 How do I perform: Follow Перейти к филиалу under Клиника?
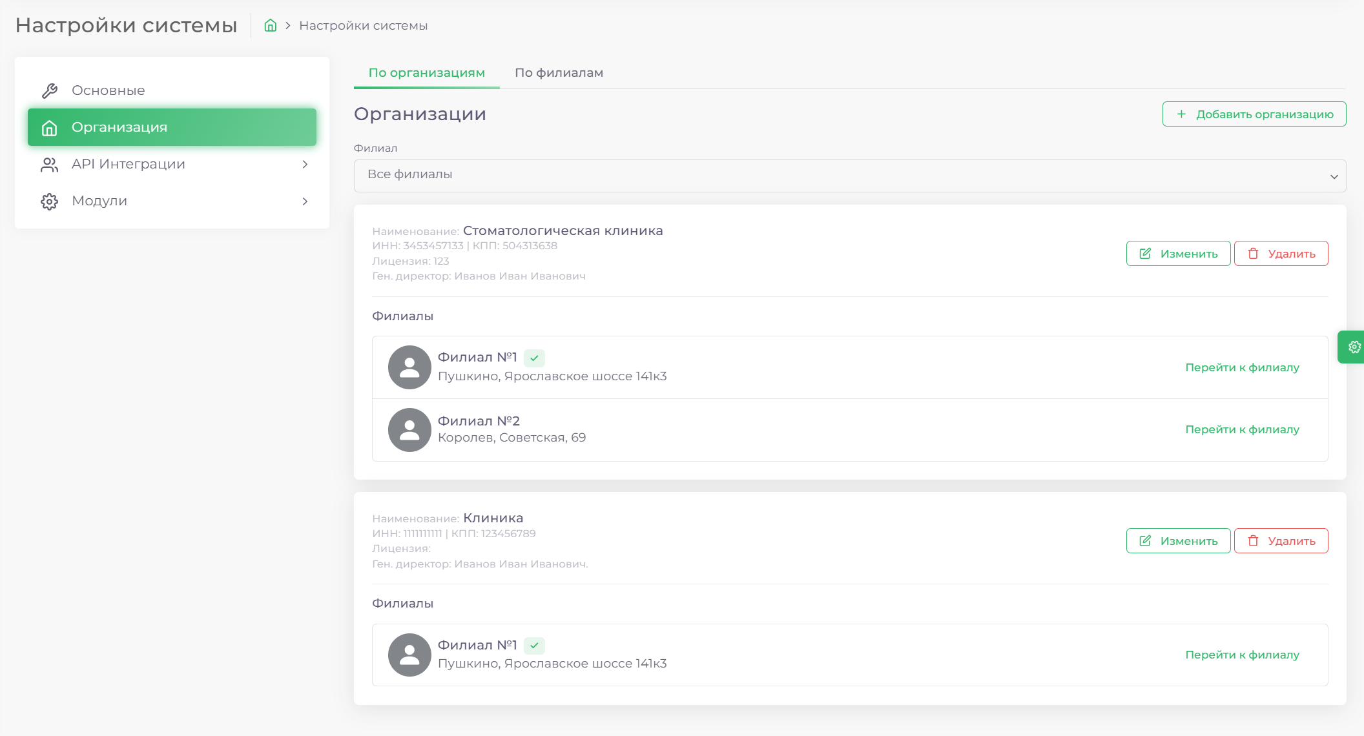coord(1243,655)
